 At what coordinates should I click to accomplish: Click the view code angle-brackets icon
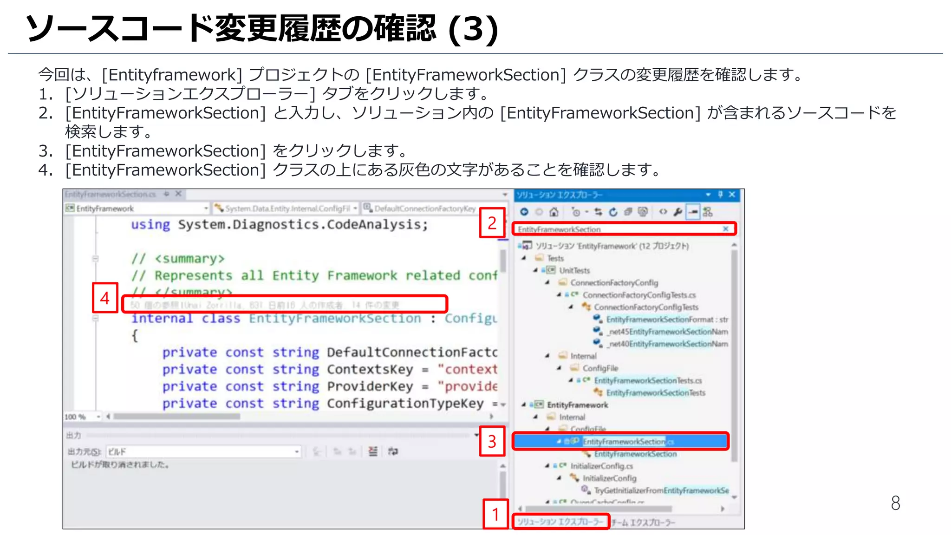pos(663,212)
